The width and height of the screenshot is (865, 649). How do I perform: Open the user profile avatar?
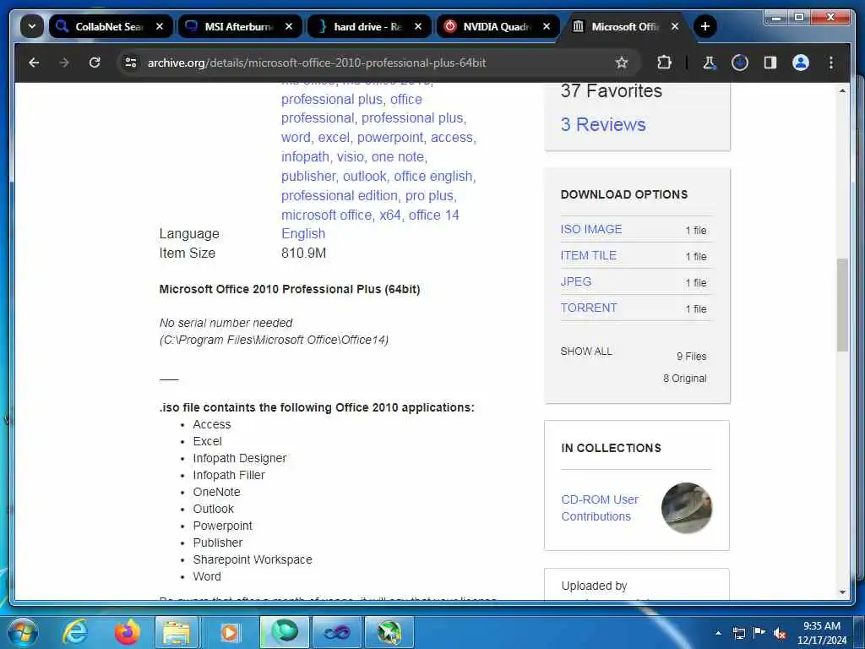click(801, 63)
